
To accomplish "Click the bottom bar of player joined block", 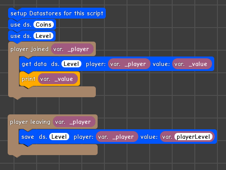I will (x=52, y=92).
